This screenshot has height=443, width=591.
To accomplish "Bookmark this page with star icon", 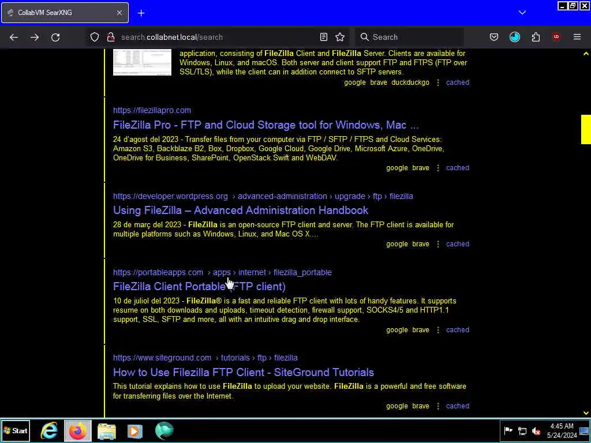I will (x=340, y=37).
